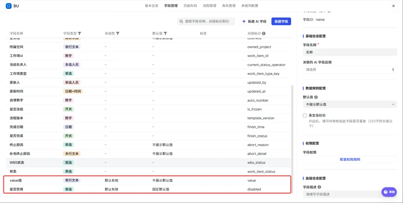This screenshot has height=203, width=403.
Task: Select the 是否冻结 field row
Action: coord(149,109)
